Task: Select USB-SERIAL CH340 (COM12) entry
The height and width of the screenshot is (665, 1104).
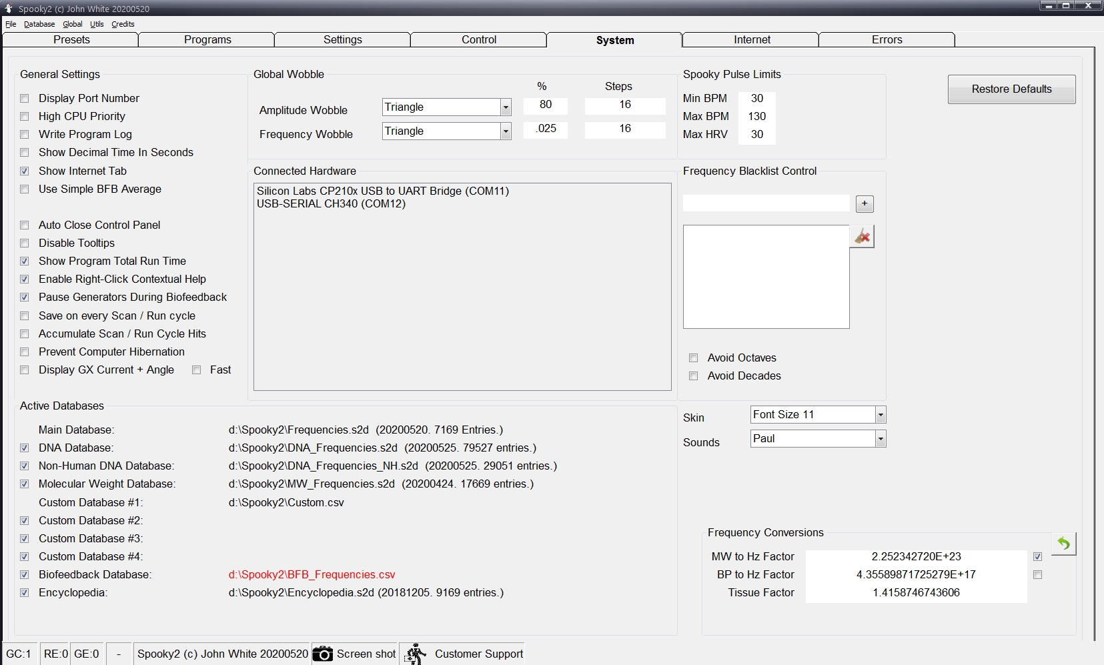Action: [331, 204]
